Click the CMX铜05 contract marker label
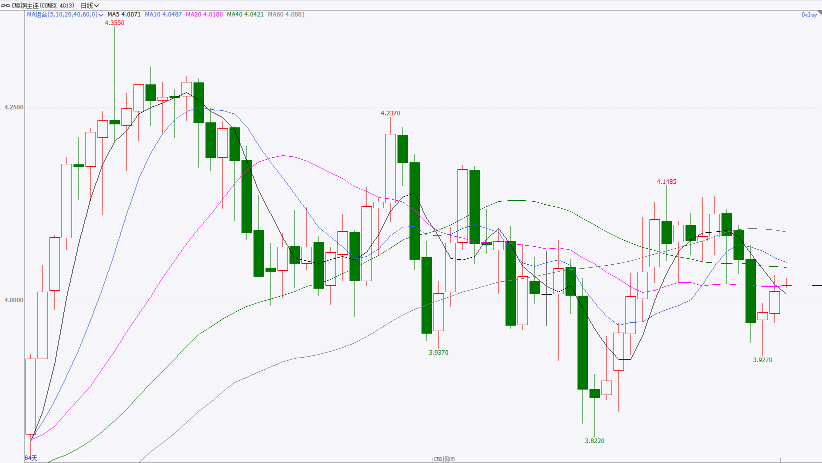Image resolution: width=822 pixels, height=463 pixels. pyautogui.click(x=444, y=459)
